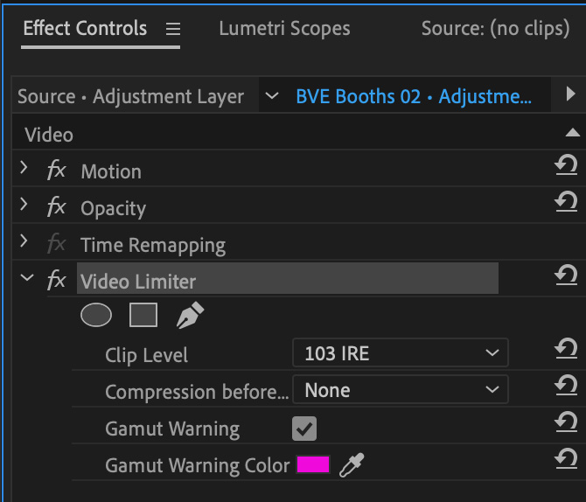Switch to the Lumetri Scopes tab
The width and height of the screenshot is (586, 502).
point(284,29)
